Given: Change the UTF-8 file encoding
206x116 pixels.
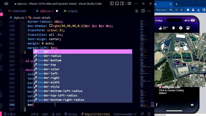Looking at the screenshot, I should coord(35,114).
